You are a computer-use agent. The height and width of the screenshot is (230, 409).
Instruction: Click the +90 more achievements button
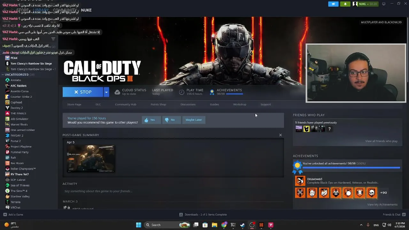[x=383, y=193]
